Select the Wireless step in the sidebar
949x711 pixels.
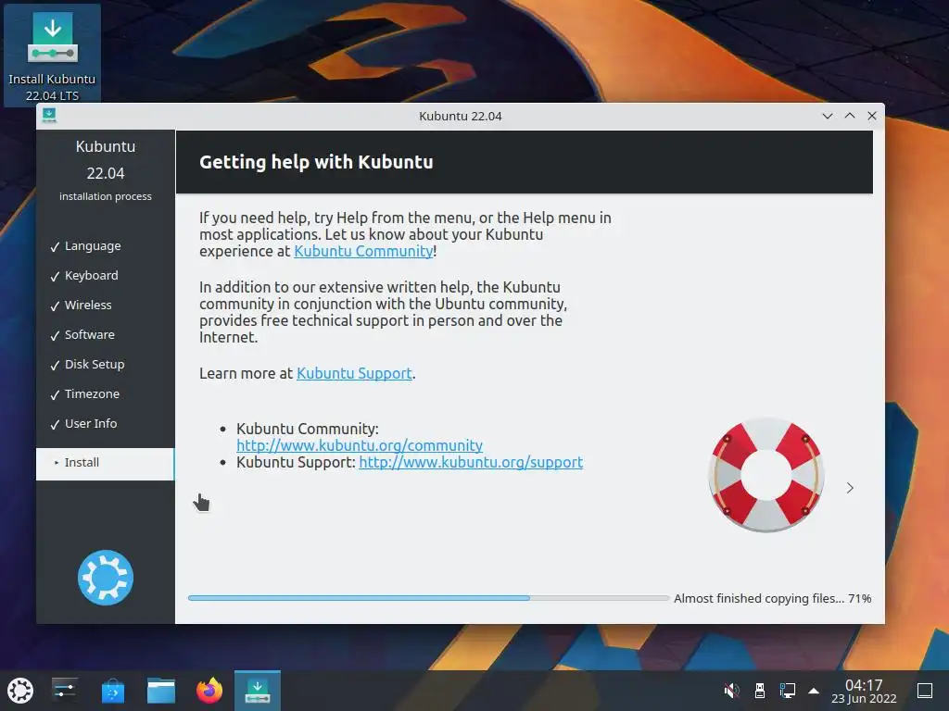tap(88, 306)
